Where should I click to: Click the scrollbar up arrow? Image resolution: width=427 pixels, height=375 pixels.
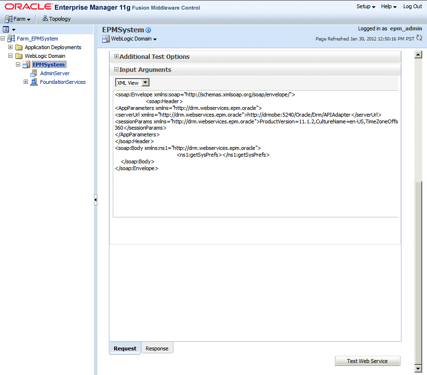(418, 54)
